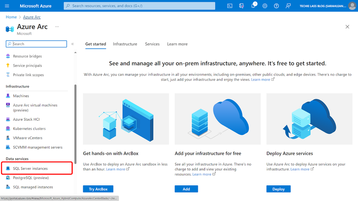The width and height of the screenshot is (358, 201).
Task: Click the VMware vCenters icon
Action: point(8,138)
